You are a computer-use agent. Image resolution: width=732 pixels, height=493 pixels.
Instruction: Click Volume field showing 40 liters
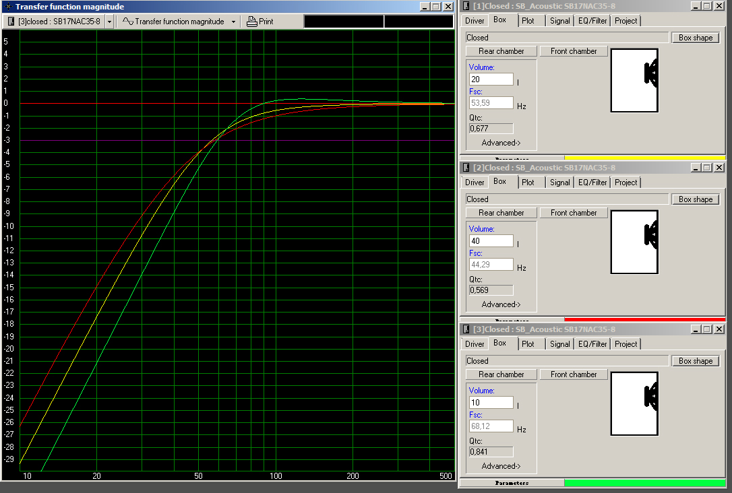click(x=491, y=240)
